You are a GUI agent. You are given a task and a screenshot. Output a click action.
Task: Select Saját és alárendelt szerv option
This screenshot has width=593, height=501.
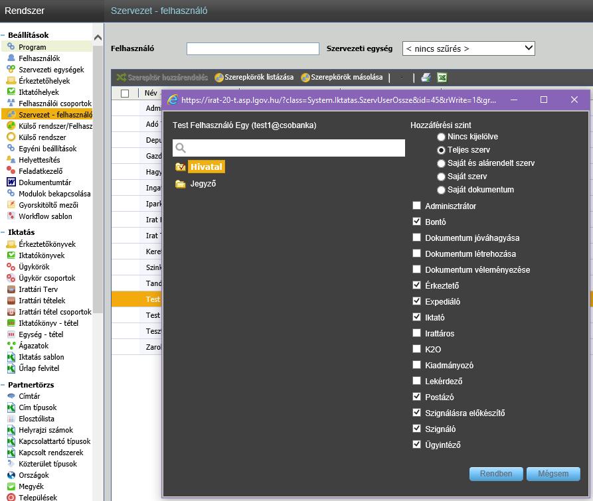tap(441, 163)
